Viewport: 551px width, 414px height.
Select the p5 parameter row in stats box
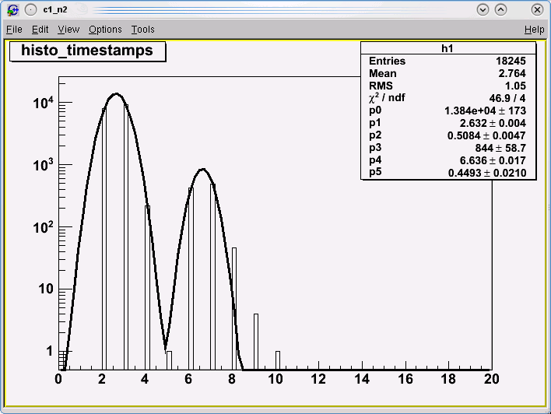pyautogui.click(x=447, y=173)
